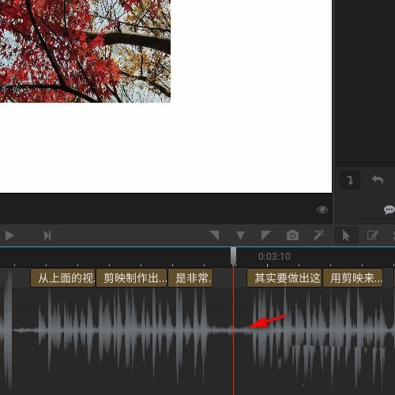This screenshot has height=395, width=395.
Task: Select subtitle block "用剪映来..."
Action: click(x=353, y=278)
